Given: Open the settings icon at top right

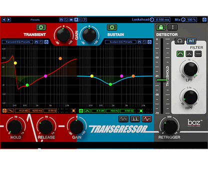Looking at the screenshot, I should click(x=204, y=19).
